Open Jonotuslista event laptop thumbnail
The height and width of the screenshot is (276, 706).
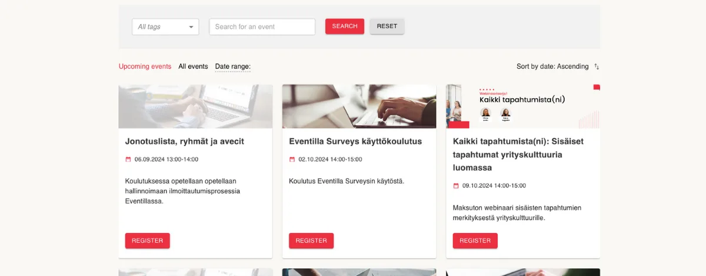pos(195,106)
